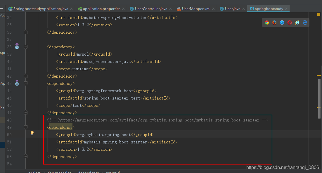This screenshot has width=322, height=173.
Task: Close the SpringbootstudyApplication.java tab
Action: (x=72, y=9)
